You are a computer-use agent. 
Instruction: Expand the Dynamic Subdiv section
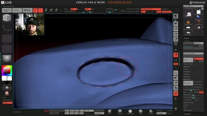[188, 64]
